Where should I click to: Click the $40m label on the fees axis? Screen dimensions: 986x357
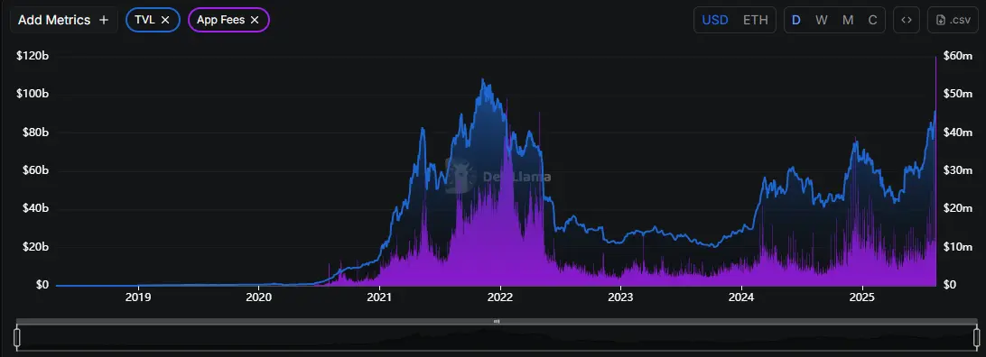(958, 133)
